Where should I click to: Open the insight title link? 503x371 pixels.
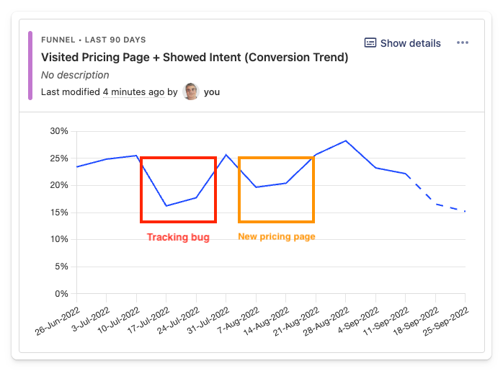195,58
